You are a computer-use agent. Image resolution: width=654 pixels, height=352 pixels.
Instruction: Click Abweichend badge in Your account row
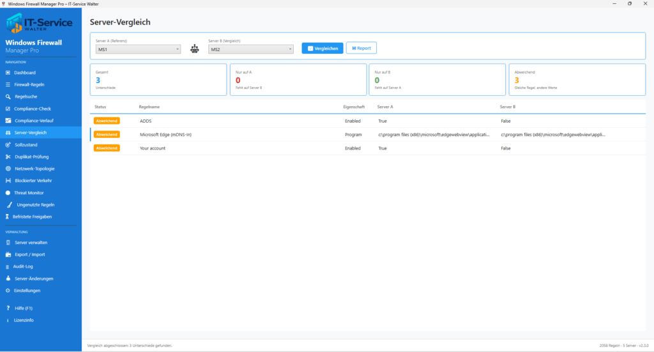click(107, 148)
